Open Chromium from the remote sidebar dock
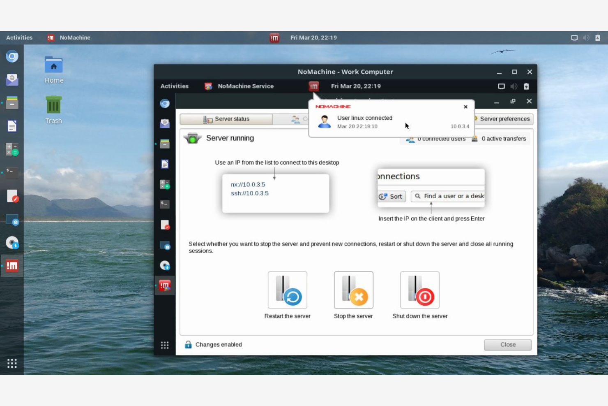Viewport: 608px width, 406px height. 165,103
